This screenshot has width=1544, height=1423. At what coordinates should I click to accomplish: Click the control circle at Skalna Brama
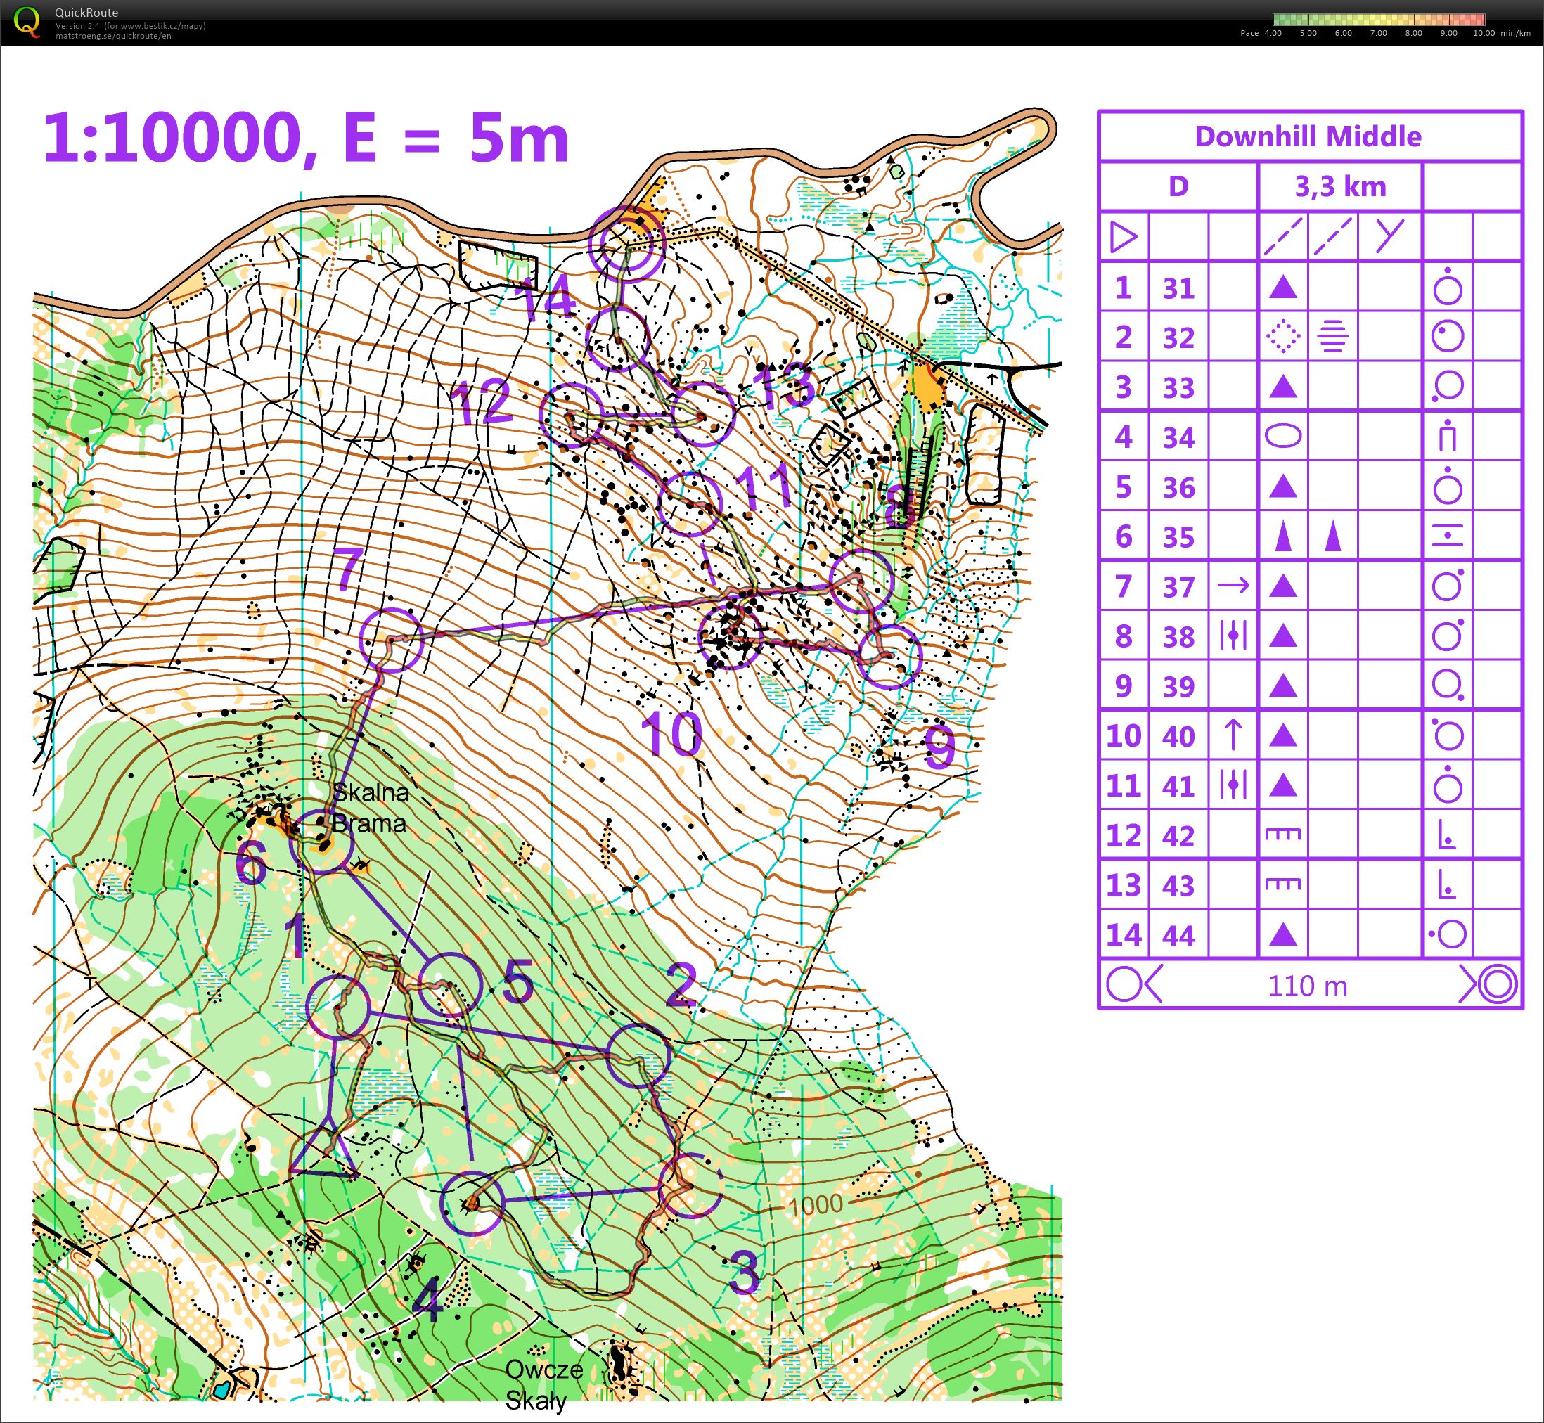(321, 842)
